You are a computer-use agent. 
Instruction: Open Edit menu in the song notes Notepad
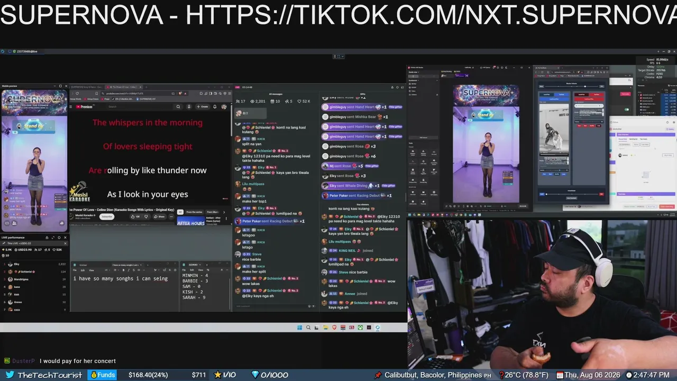[83, 270]
